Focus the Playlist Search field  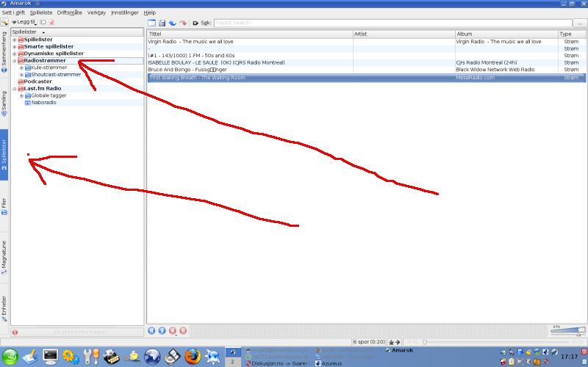coord(393,23)
